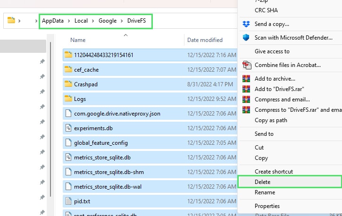Click the database icon of experiments.db
Image resolution: width=342 pixels, height=216 pixels.
68,128
